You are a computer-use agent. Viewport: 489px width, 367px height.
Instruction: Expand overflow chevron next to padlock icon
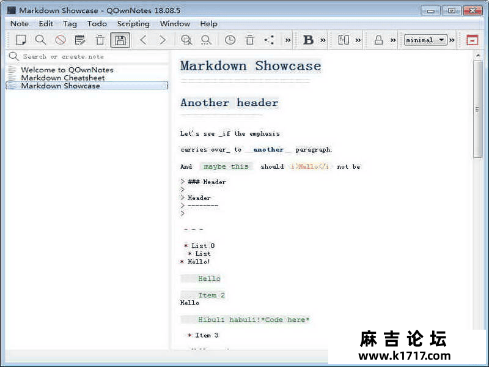[x=393, y=40]
